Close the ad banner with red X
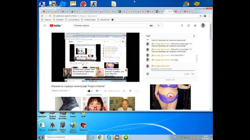 [126, 70]
